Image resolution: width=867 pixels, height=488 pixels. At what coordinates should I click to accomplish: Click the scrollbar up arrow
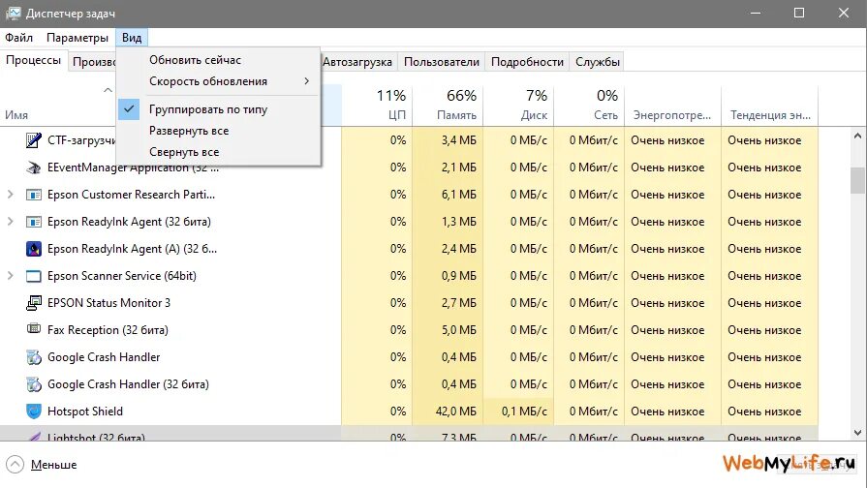click(857, 136)
